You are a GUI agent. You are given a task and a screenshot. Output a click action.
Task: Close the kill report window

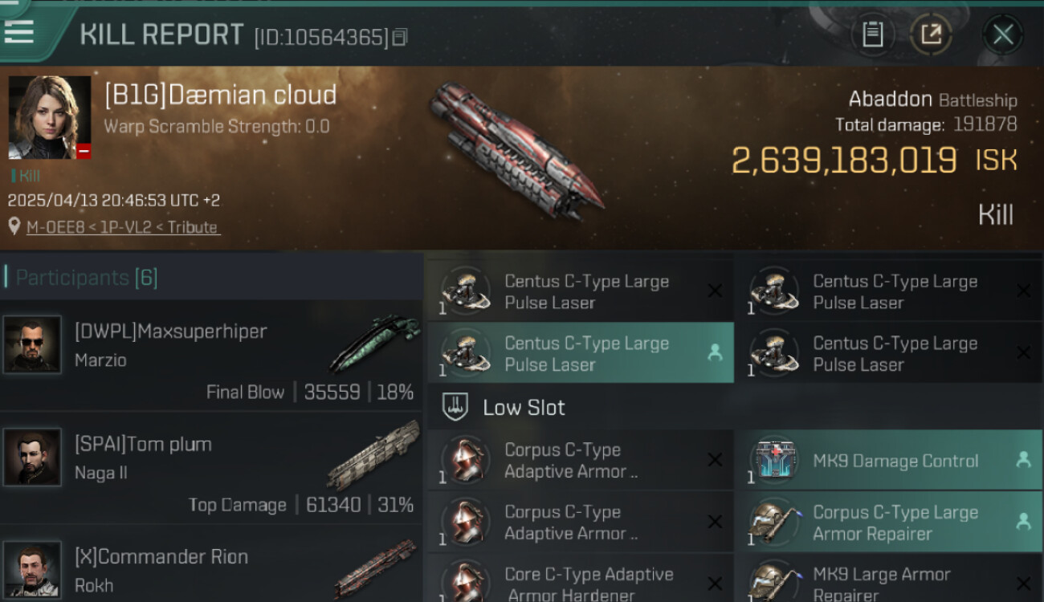pyautogui.click(x=1002, y=35)
